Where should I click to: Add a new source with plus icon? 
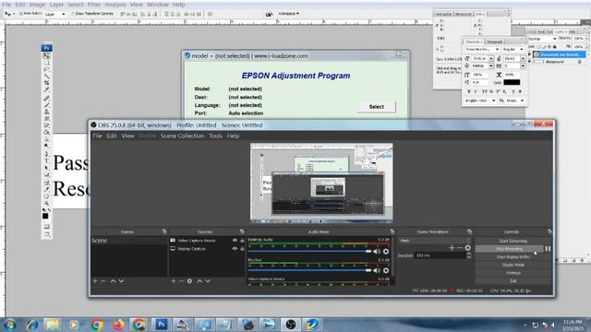[x=174, y=280]
